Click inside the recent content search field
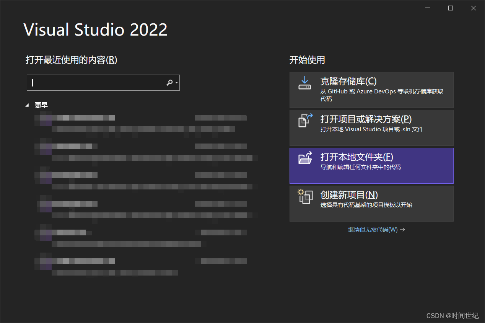 pos(96,83)
